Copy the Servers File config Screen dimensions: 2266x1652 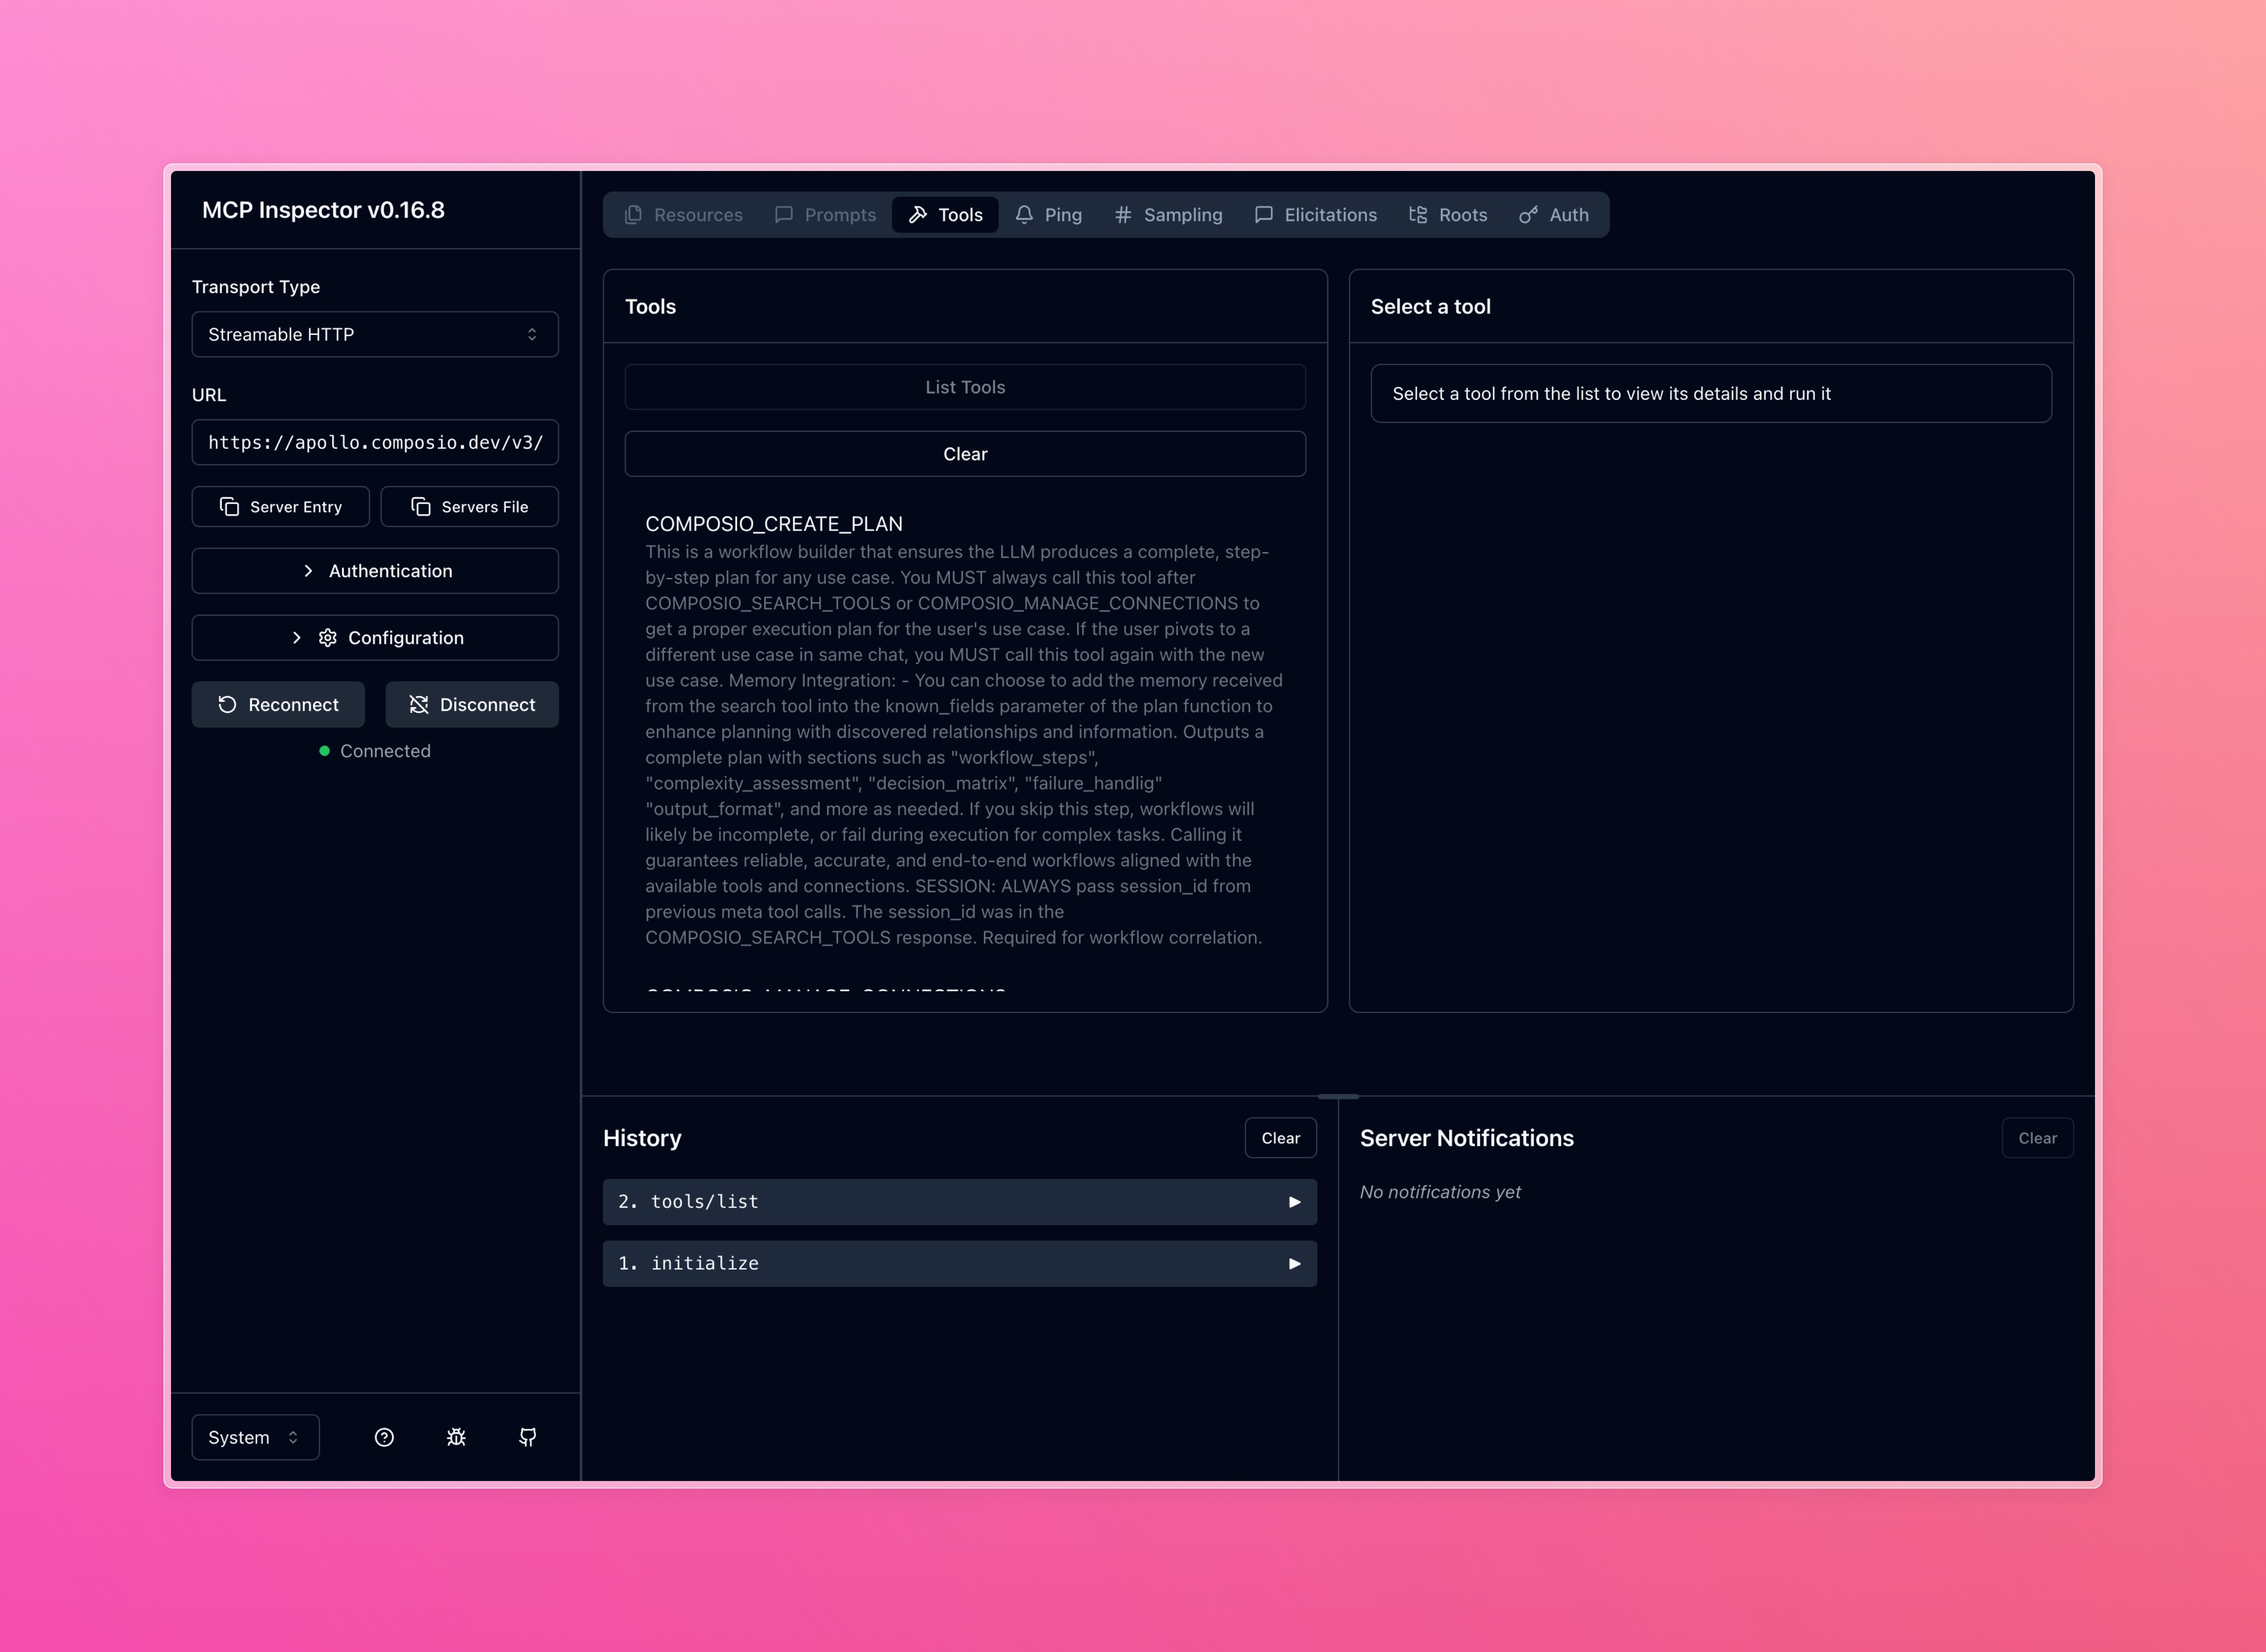click(x=469, y=507)
